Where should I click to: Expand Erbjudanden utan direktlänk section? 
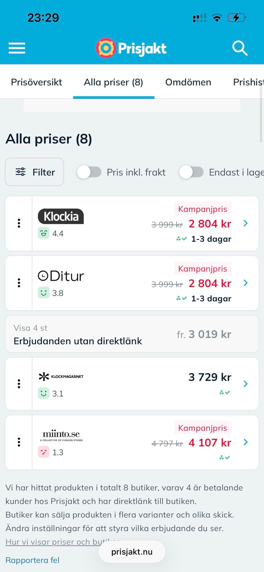pyautogui.click(x=132, y=334)
